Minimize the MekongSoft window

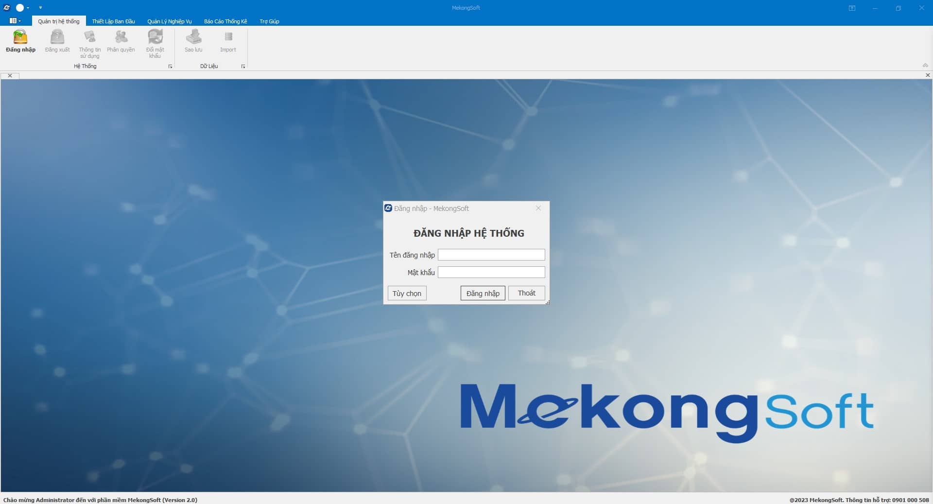coord(875,8)
